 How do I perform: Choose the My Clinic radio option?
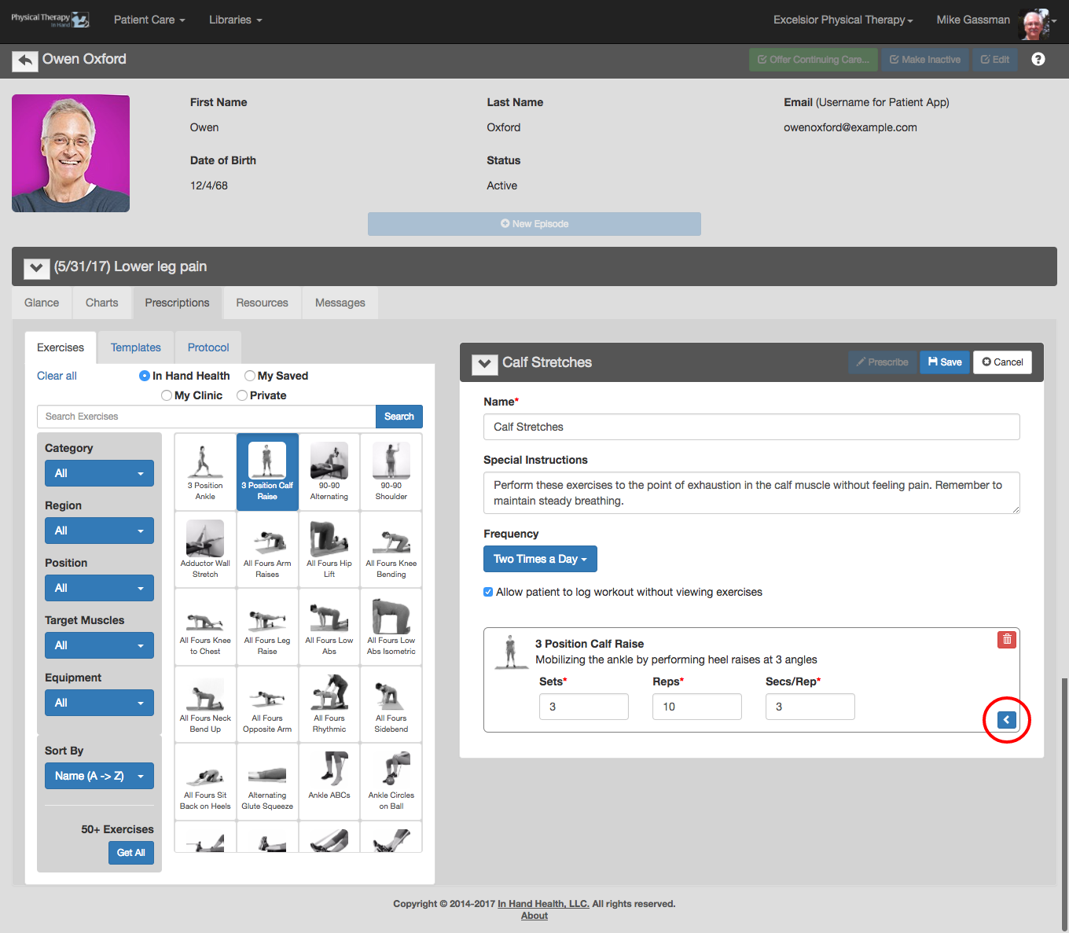(x=167, y=395)
